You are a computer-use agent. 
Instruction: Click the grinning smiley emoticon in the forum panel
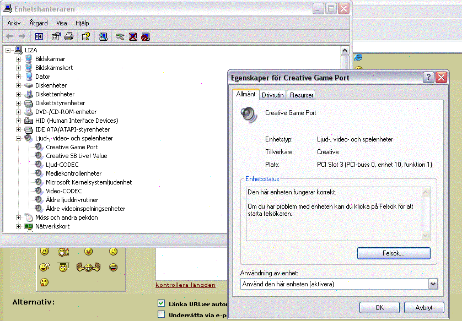(x=113, y=267)
